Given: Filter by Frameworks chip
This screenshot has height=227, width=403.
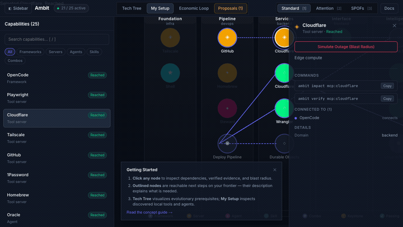Looking at the screenshot, I should (30, 52).
